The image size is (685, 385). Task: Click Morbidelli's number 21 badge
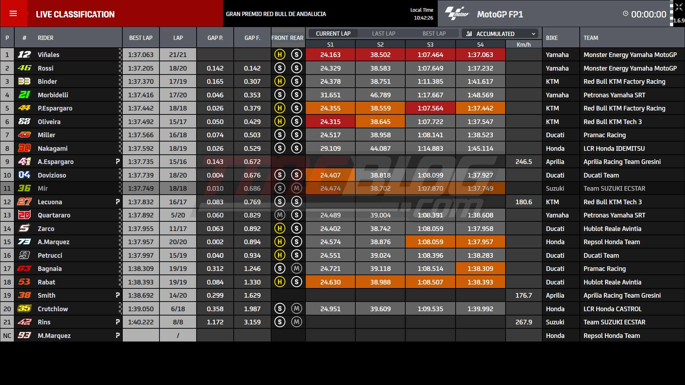click(x=24, y=95)
